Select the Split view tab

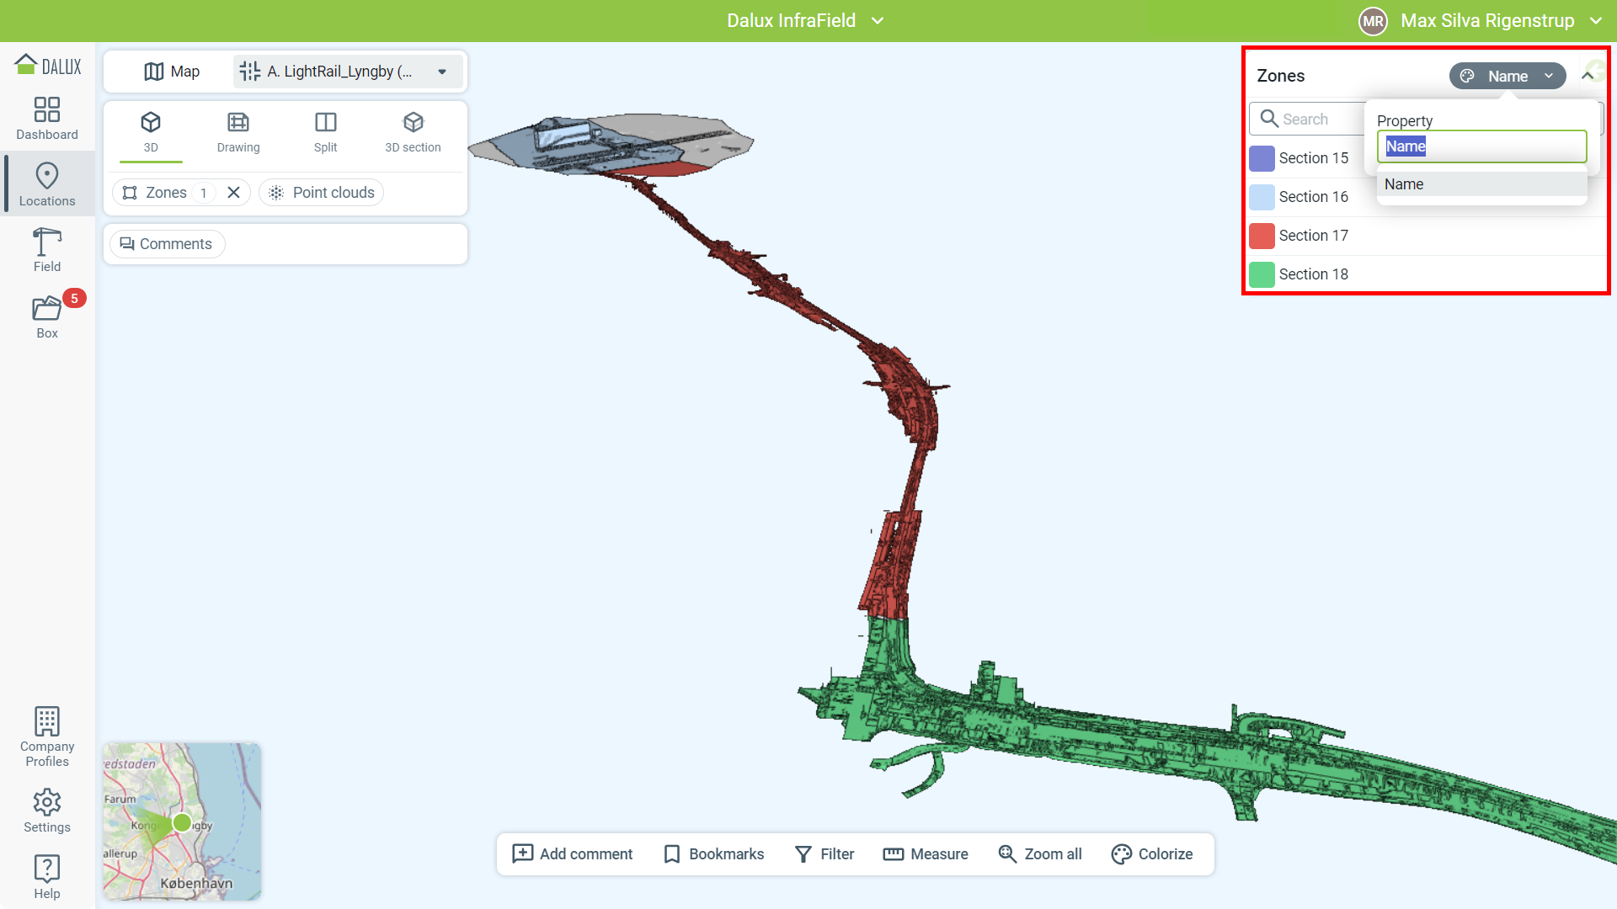click(326, 132)
